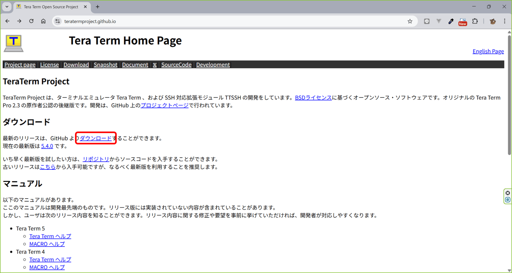This screenshot has height=273, width=512.
Task: Open the Snapshot navigation item
Action: [x=105, y=65]
